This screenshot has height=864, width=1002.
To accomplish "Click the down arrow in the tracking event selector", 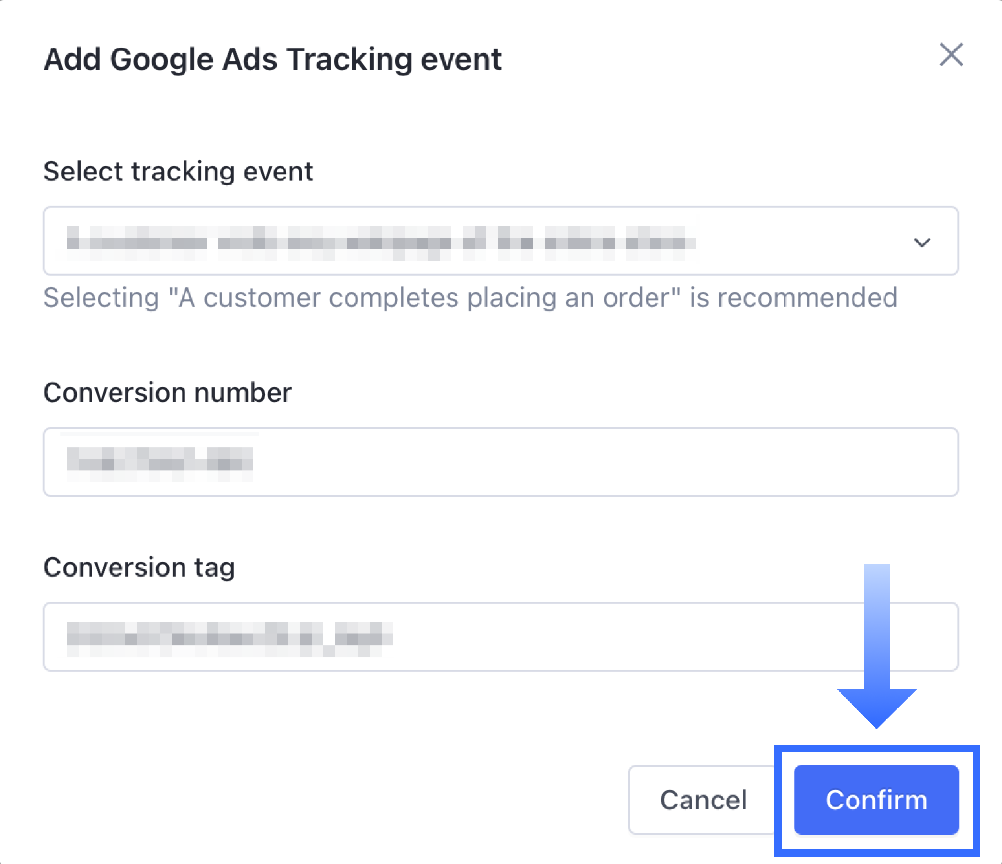I will 922,242.
